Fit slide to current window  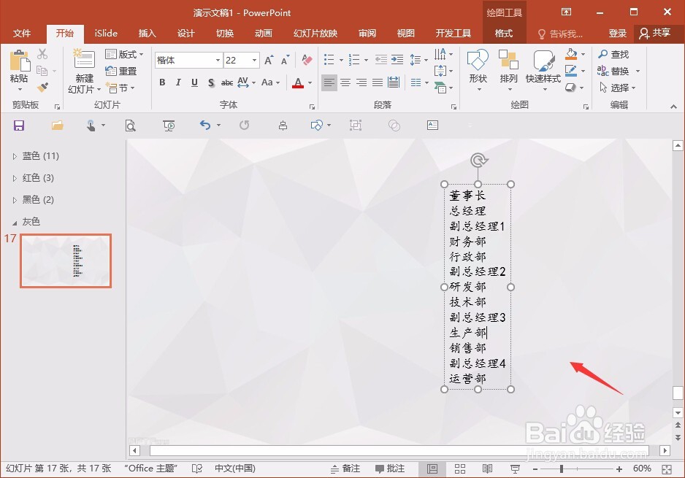point(667,469)
